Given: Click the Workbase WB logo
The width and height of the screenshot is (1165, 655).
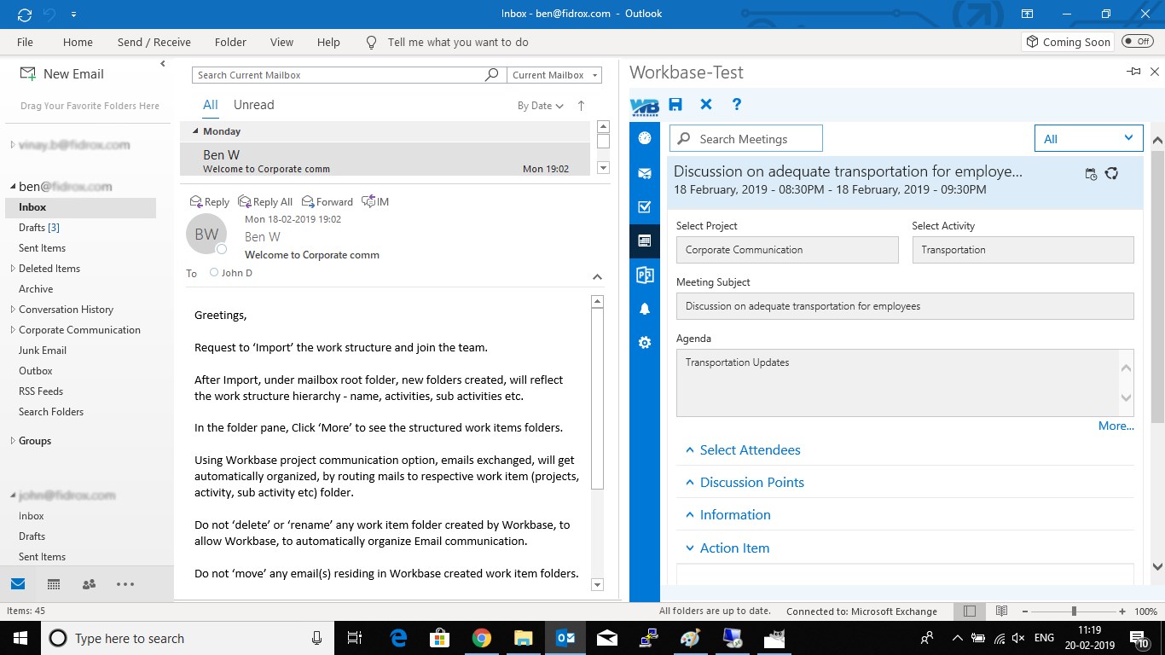Looking at the screenshot, I should coord(645,106).
